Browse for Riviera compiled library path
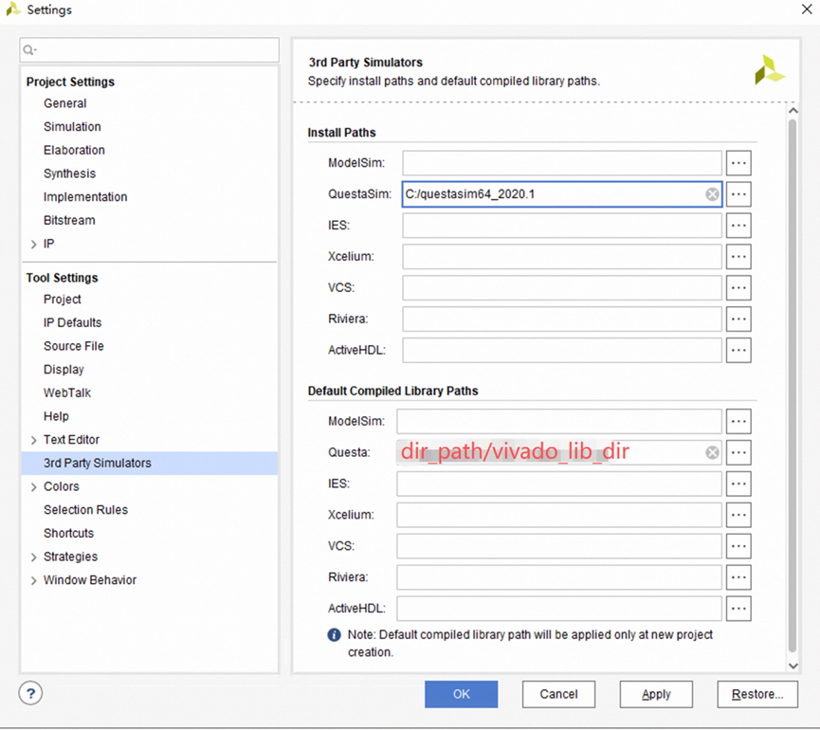This screenshot has width=820, height=730. 738,577
